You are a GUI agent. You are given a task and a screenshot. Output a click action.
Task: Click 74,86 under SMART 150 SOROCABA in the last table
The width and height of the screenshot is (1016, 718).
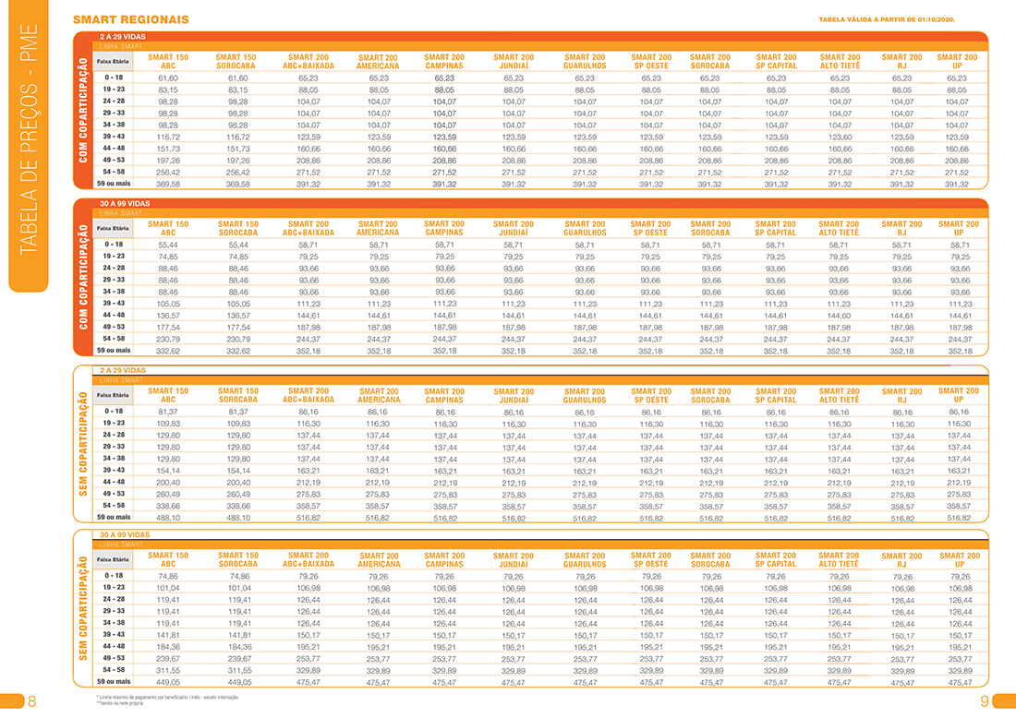239,577
